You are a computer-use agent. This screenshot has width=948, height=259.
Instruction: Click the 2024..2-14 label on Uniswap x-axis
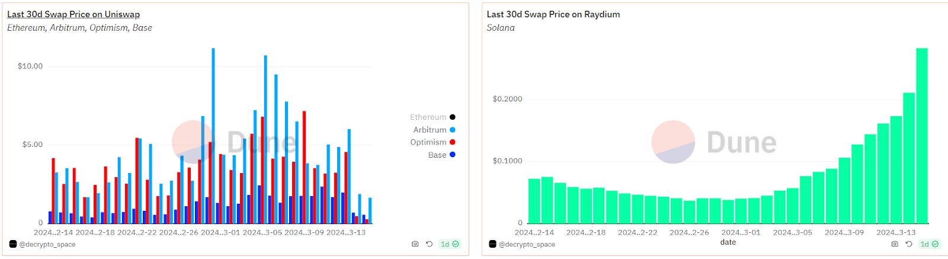[53, 232]
